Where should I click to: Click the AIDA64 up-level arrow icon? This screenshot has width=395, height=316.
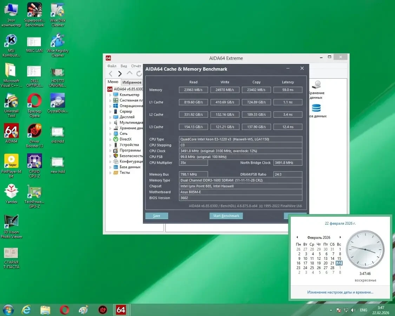tap(130, 73)
